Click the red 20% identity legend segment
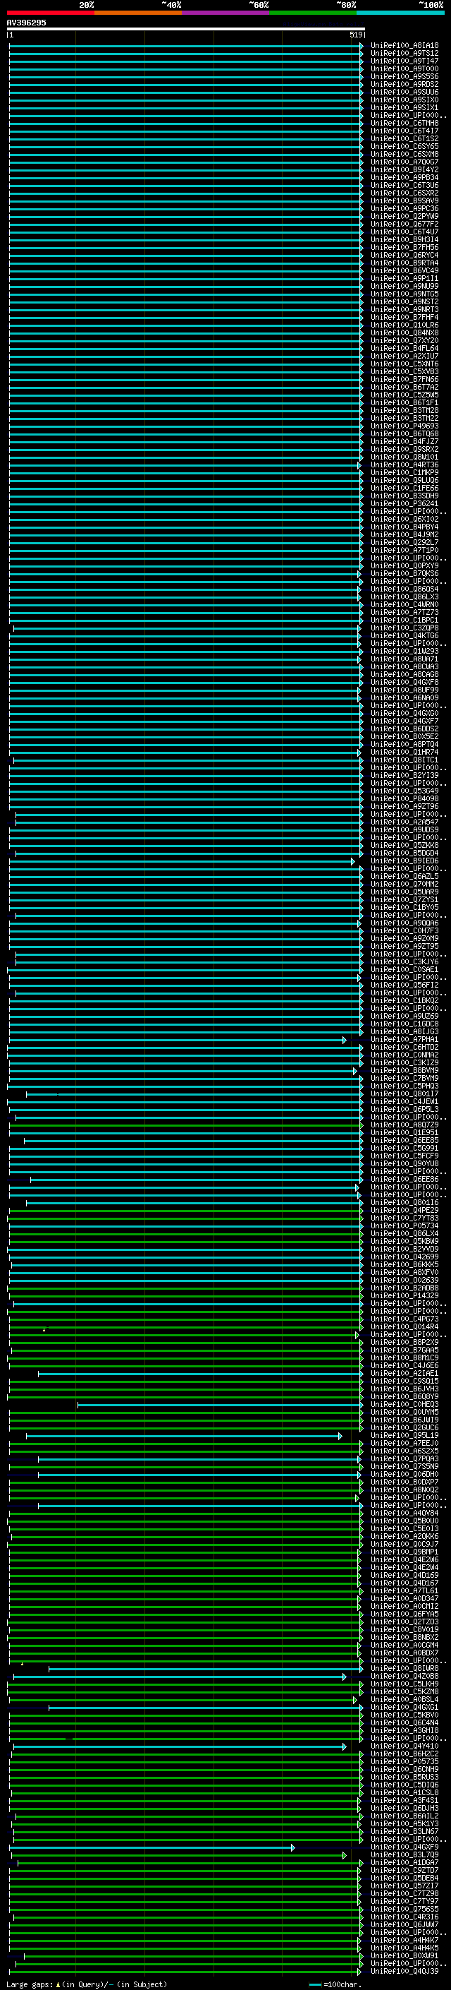Viewport: 451px width, 1990px height. point(50,13)
